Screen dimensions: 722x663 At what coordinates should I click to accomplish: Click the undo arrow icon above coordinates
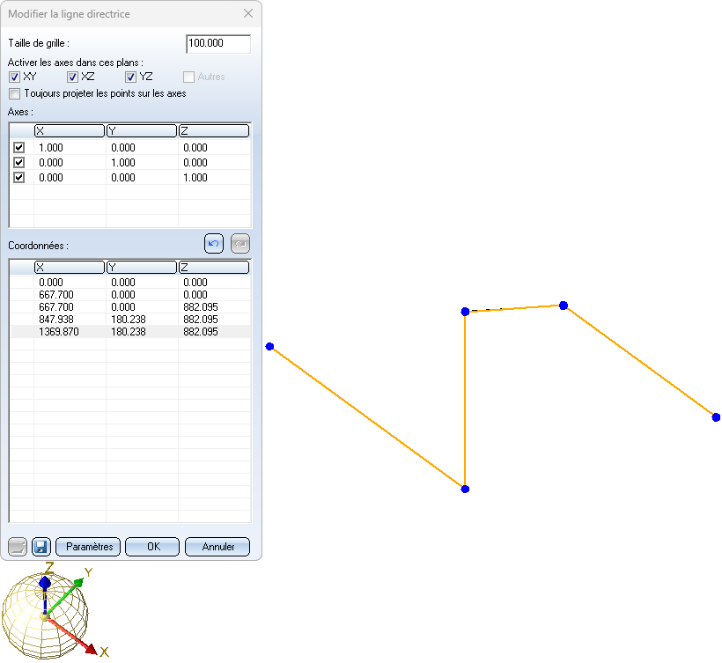pos(214,244)
